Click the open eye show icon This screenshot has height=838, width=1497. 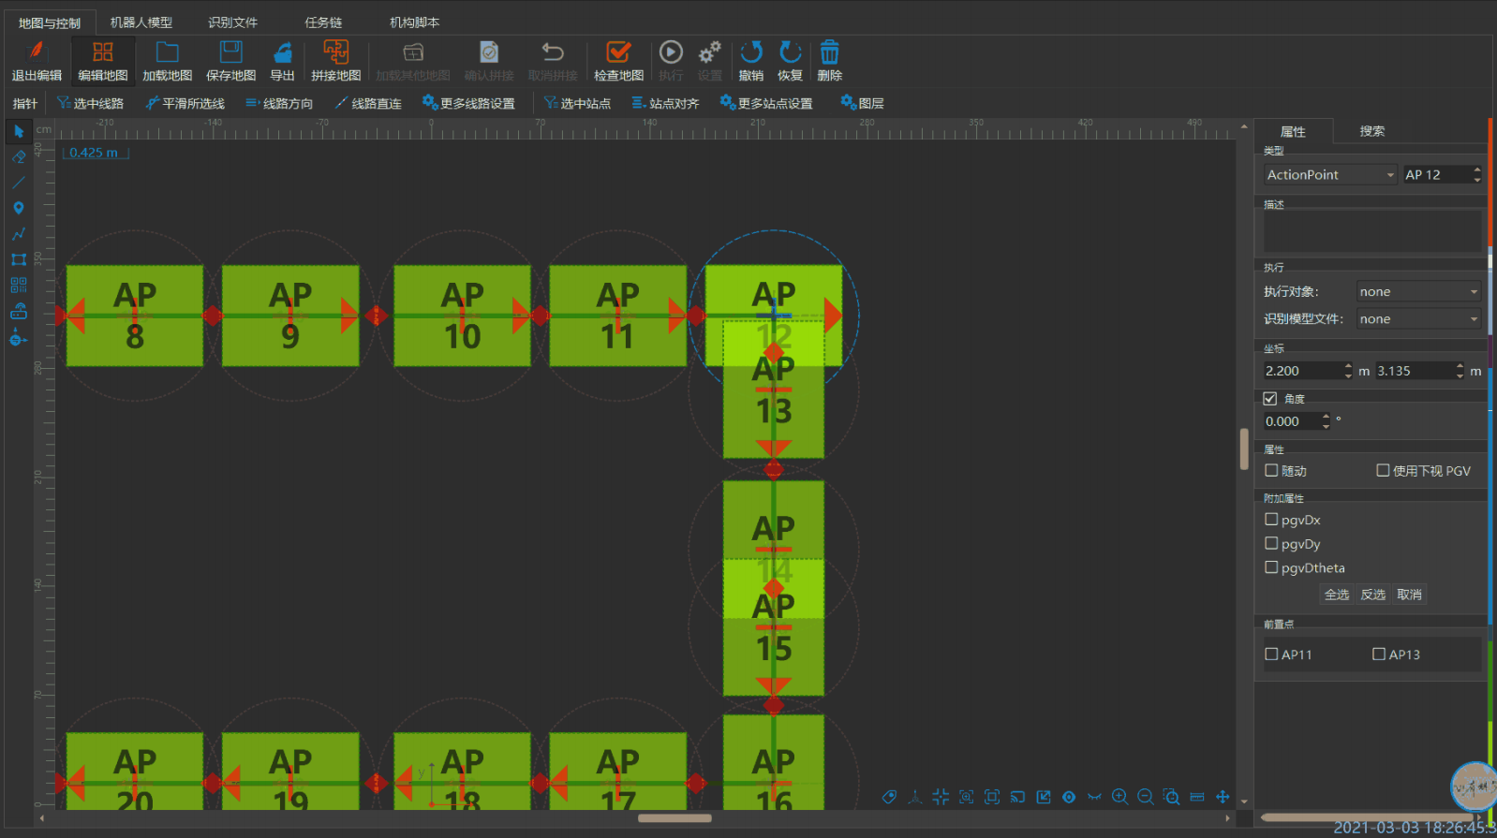coord(1069,797)
